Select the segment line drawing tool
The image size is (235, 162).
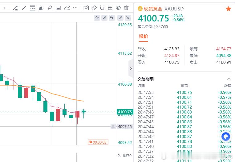[x=24, y=8]
